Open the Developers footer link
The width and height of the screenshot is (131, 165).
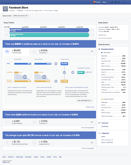(28, 157)
